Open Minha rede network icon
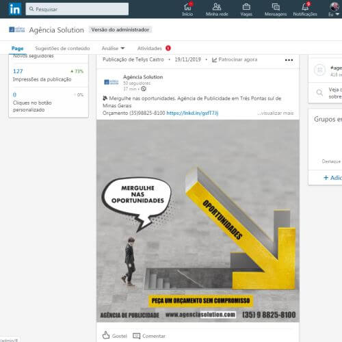 (217, 10)
